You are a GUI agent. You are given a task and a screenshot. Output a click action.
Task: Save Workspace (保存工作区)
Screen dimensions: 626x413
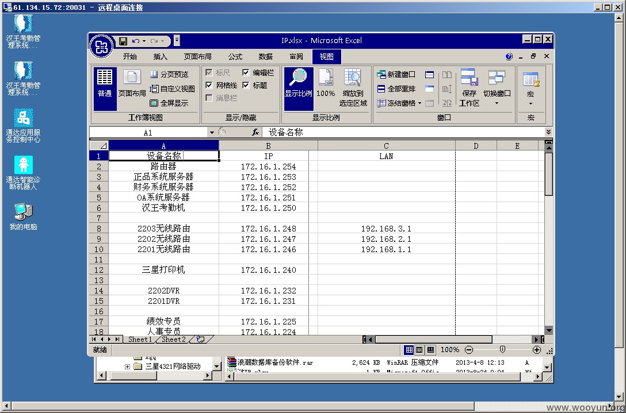coord(469,88)
